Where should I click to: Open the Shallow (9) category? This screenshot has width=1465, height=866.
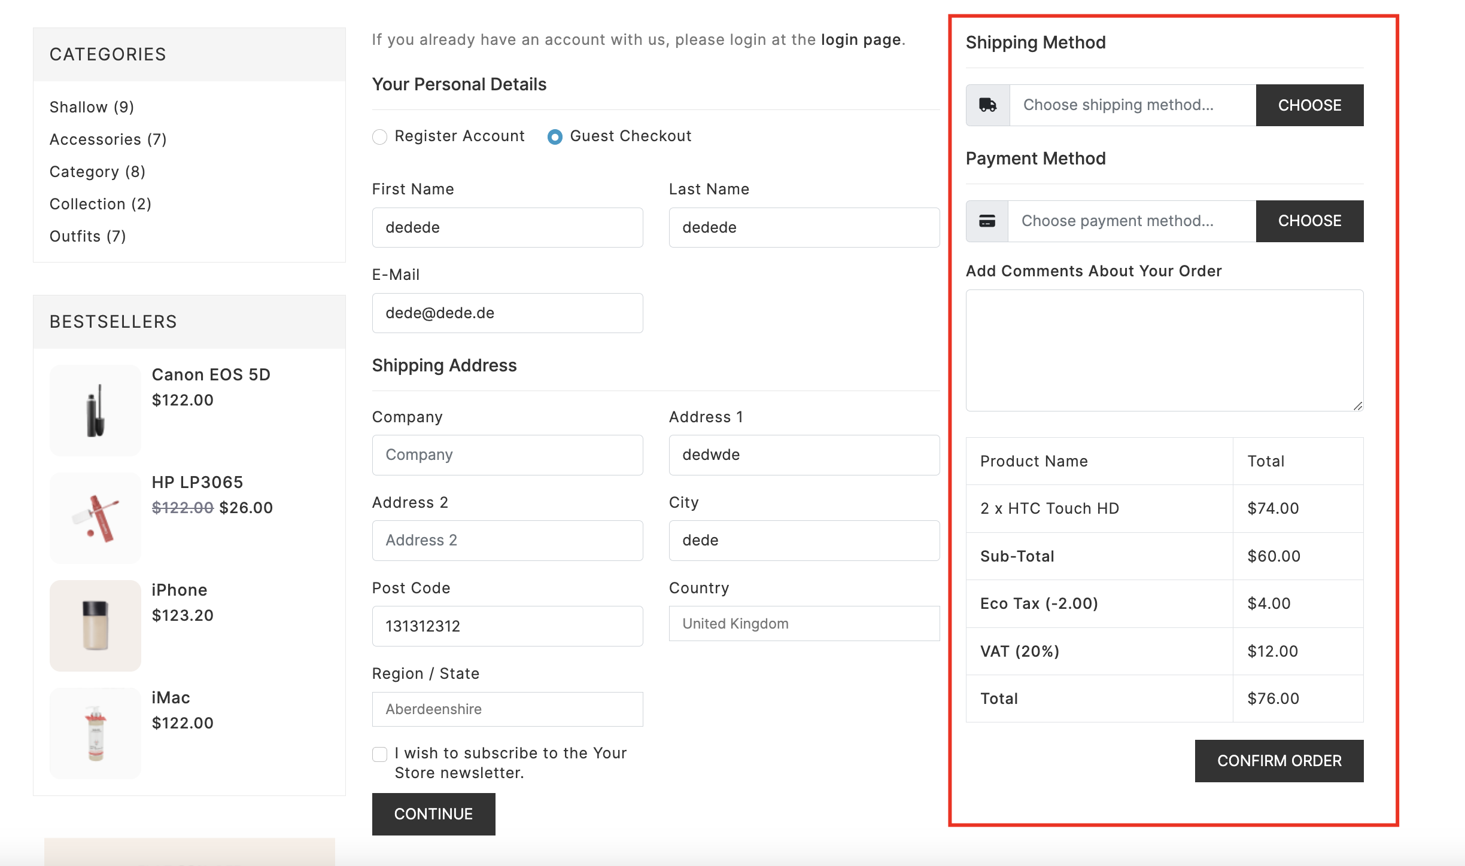tap(92, 107)
